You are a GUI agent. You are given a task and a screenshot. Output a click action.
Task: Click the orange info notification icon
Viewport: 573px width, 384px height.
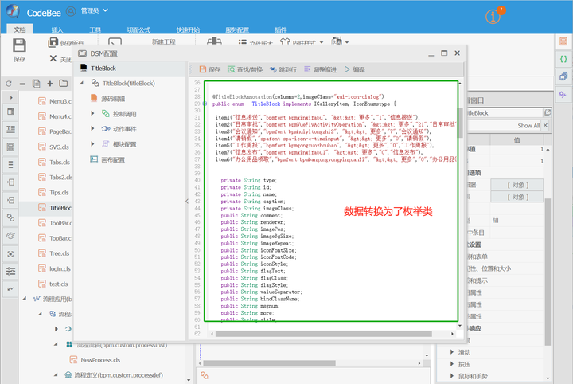coord(493,17)
